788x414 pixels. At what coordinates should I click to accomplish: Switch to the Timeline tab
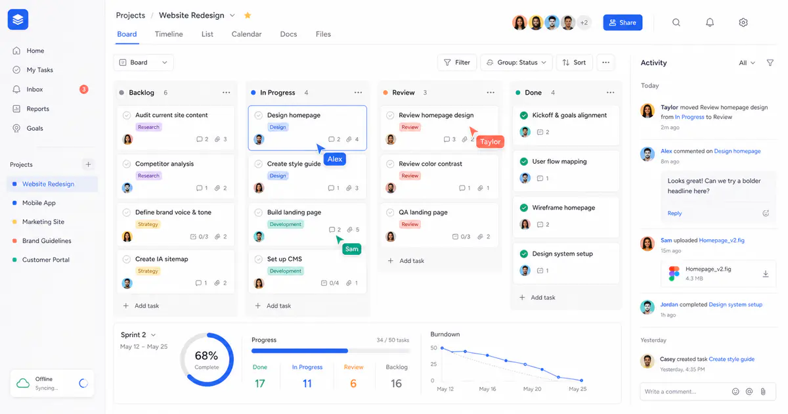[x=169, y=34]
